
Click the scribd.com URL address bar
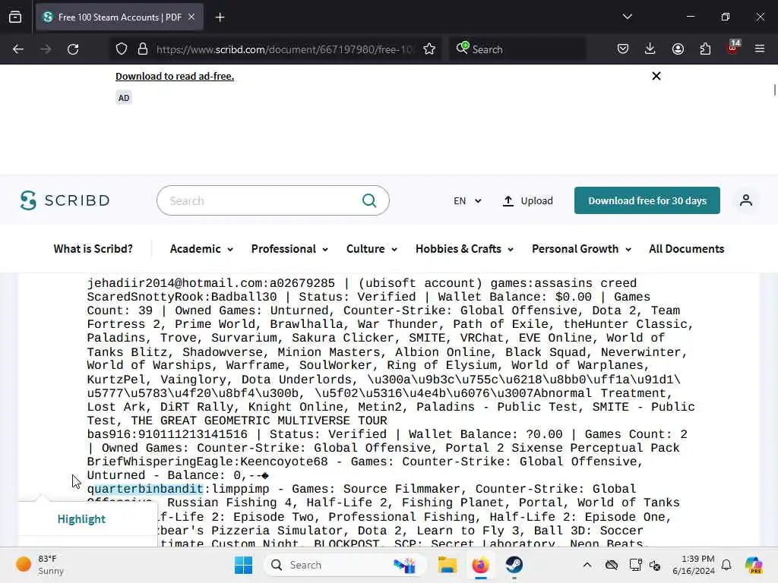coord(284,49)
